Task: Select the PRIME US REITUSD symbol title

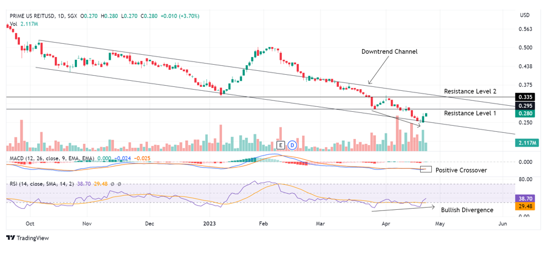Action: point(32,16)
